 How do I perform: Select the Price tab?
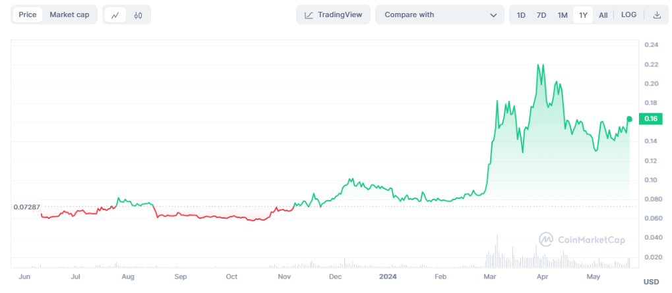coord(28,14)
